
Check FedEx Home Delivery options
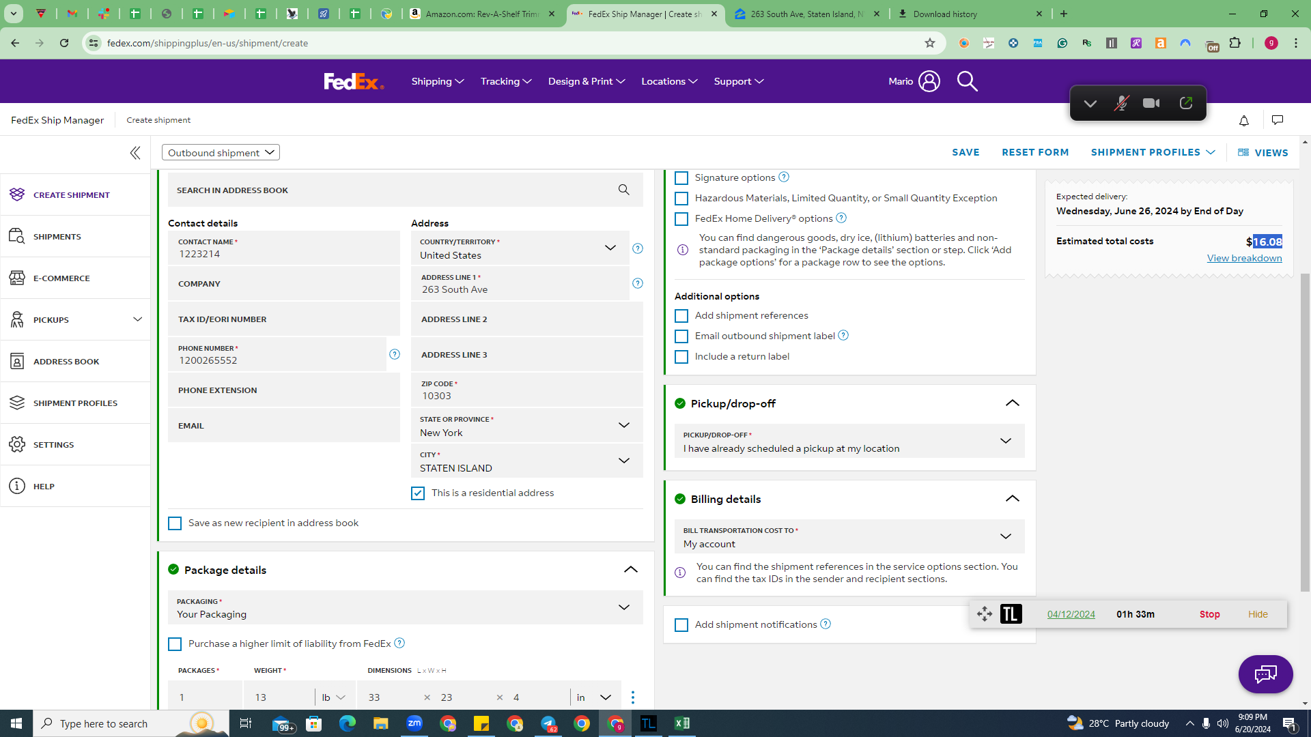(681, 219)
